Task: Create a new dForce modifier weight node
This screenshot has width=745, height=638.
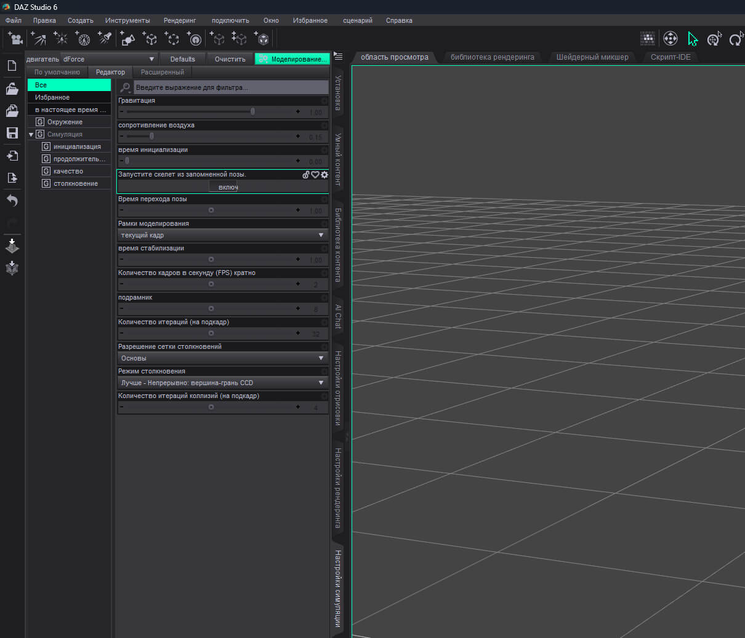Action: pos(194,39)
